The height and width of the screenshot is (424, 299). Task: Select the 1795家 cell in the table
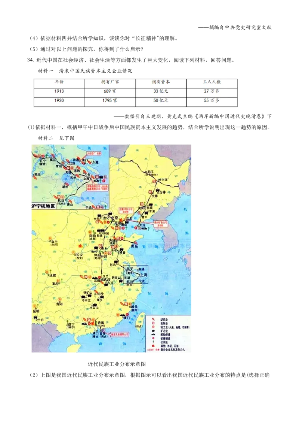coord(109,100)
